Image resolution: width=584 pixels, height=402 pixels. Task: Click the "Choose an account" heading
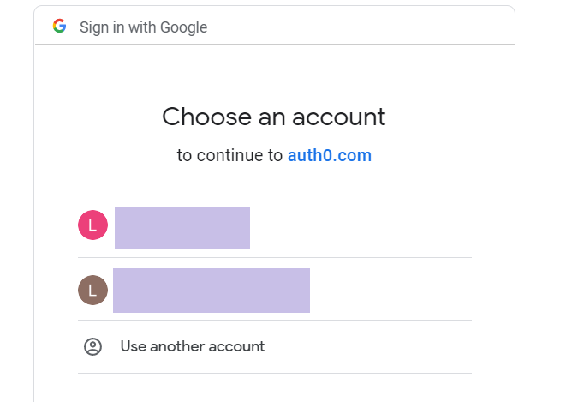274,117
